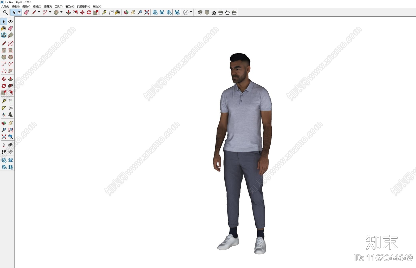Expand the Line tool dropdown arrow
Image resolution: width=416 pixels, height=268 pixels.
tap(39, 12)
